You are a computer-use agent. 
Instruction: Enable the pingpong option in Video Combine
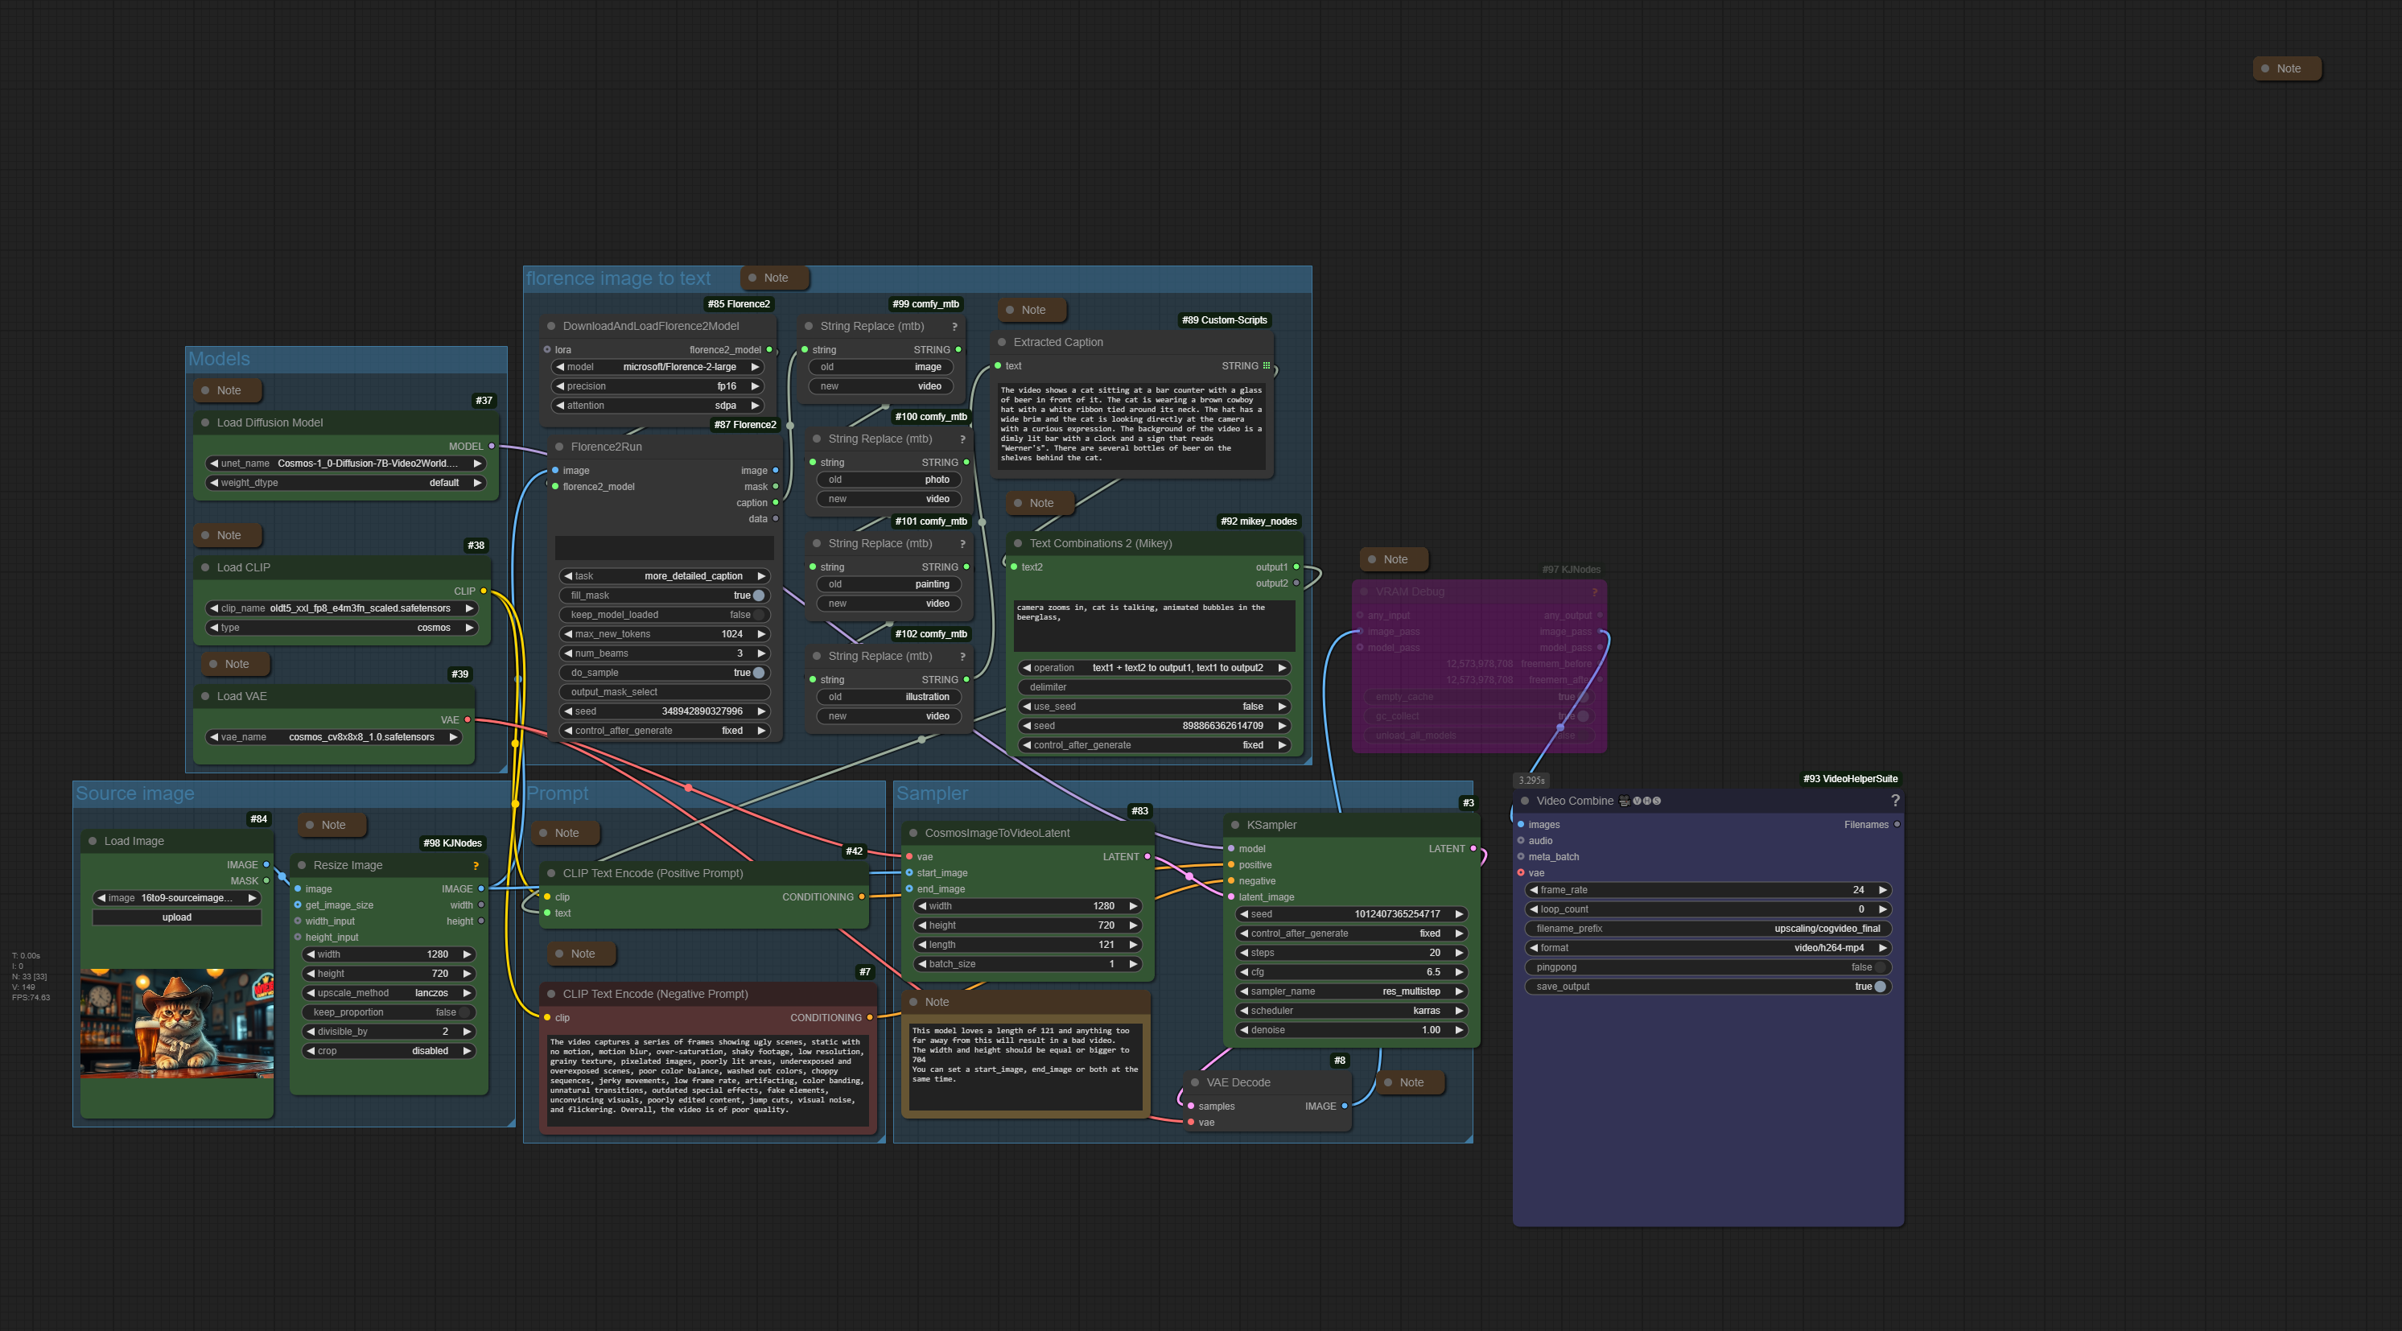pyautogui.click(x=1879, y=967)
